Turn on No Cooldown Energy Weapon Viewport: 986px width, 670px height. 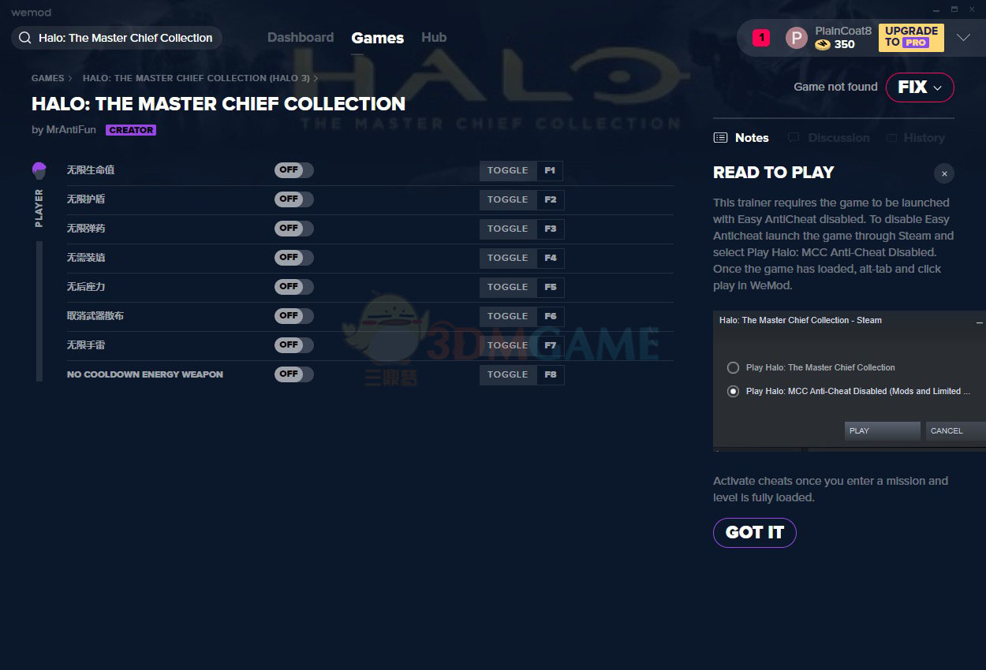click(x=293, y=374)
